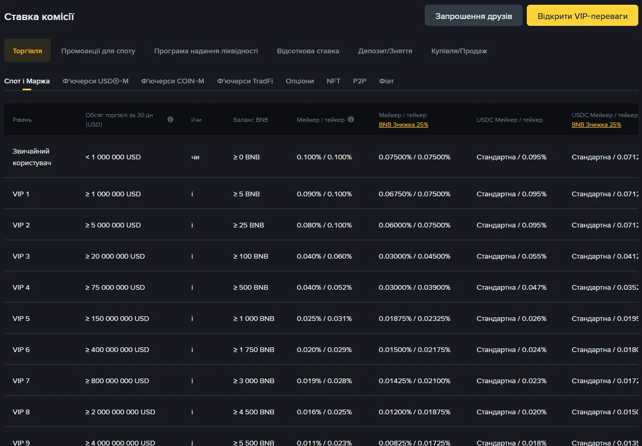Click '≥ 75 000 000 USD' volume cell
The width and height of the screenshot is (642, 446).
tap(115, 287)
